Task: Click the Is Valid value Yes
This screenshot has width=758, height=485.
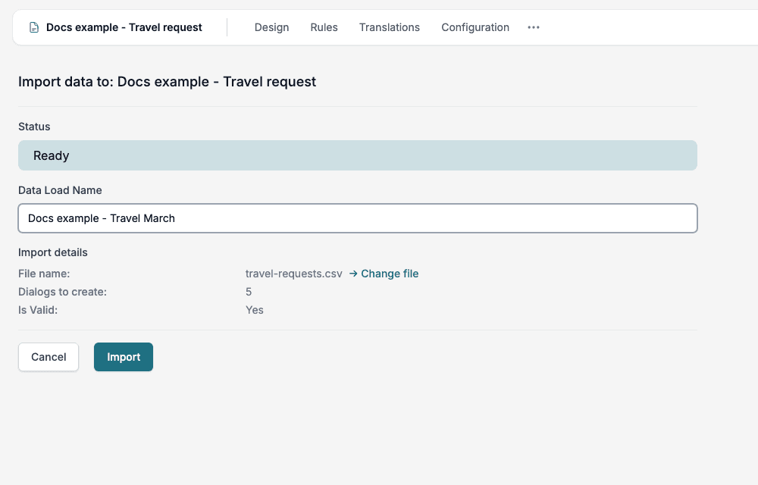Action: click(254, 310)
